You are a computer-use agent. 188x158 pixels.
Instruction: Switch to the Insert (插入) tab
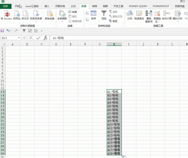(x=47, y=6)
